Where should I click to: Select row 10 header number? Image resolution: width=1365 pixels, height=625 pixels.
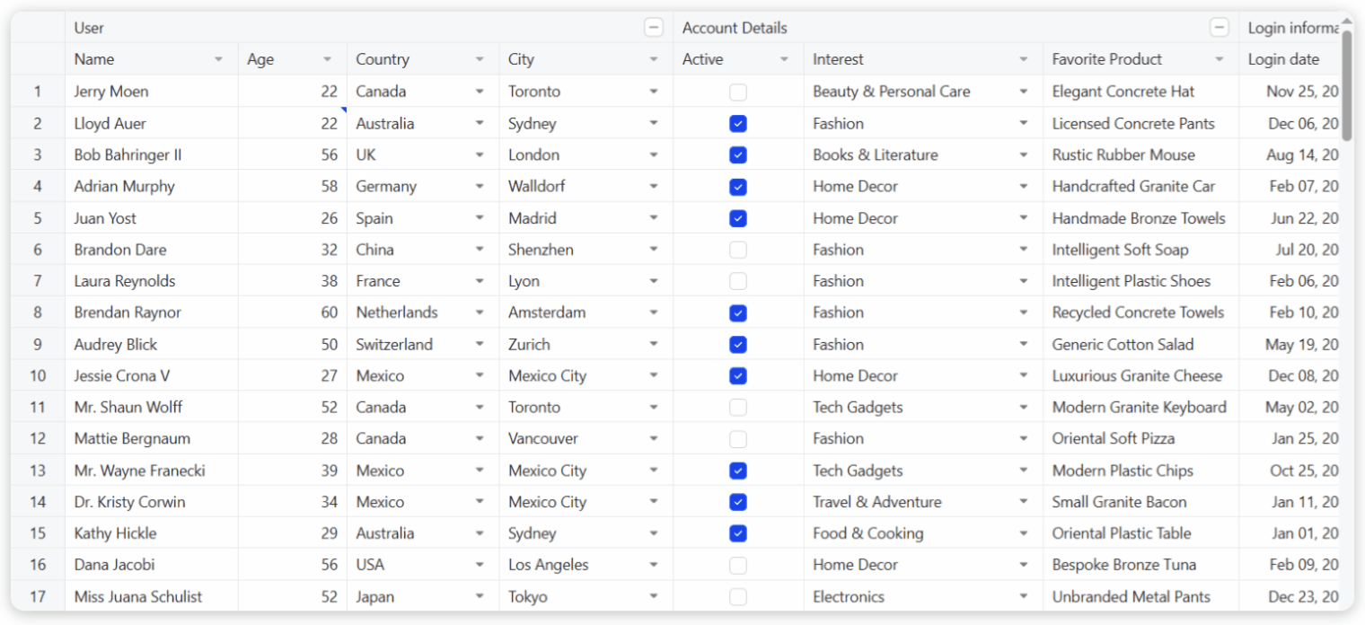tap(38, 376)
